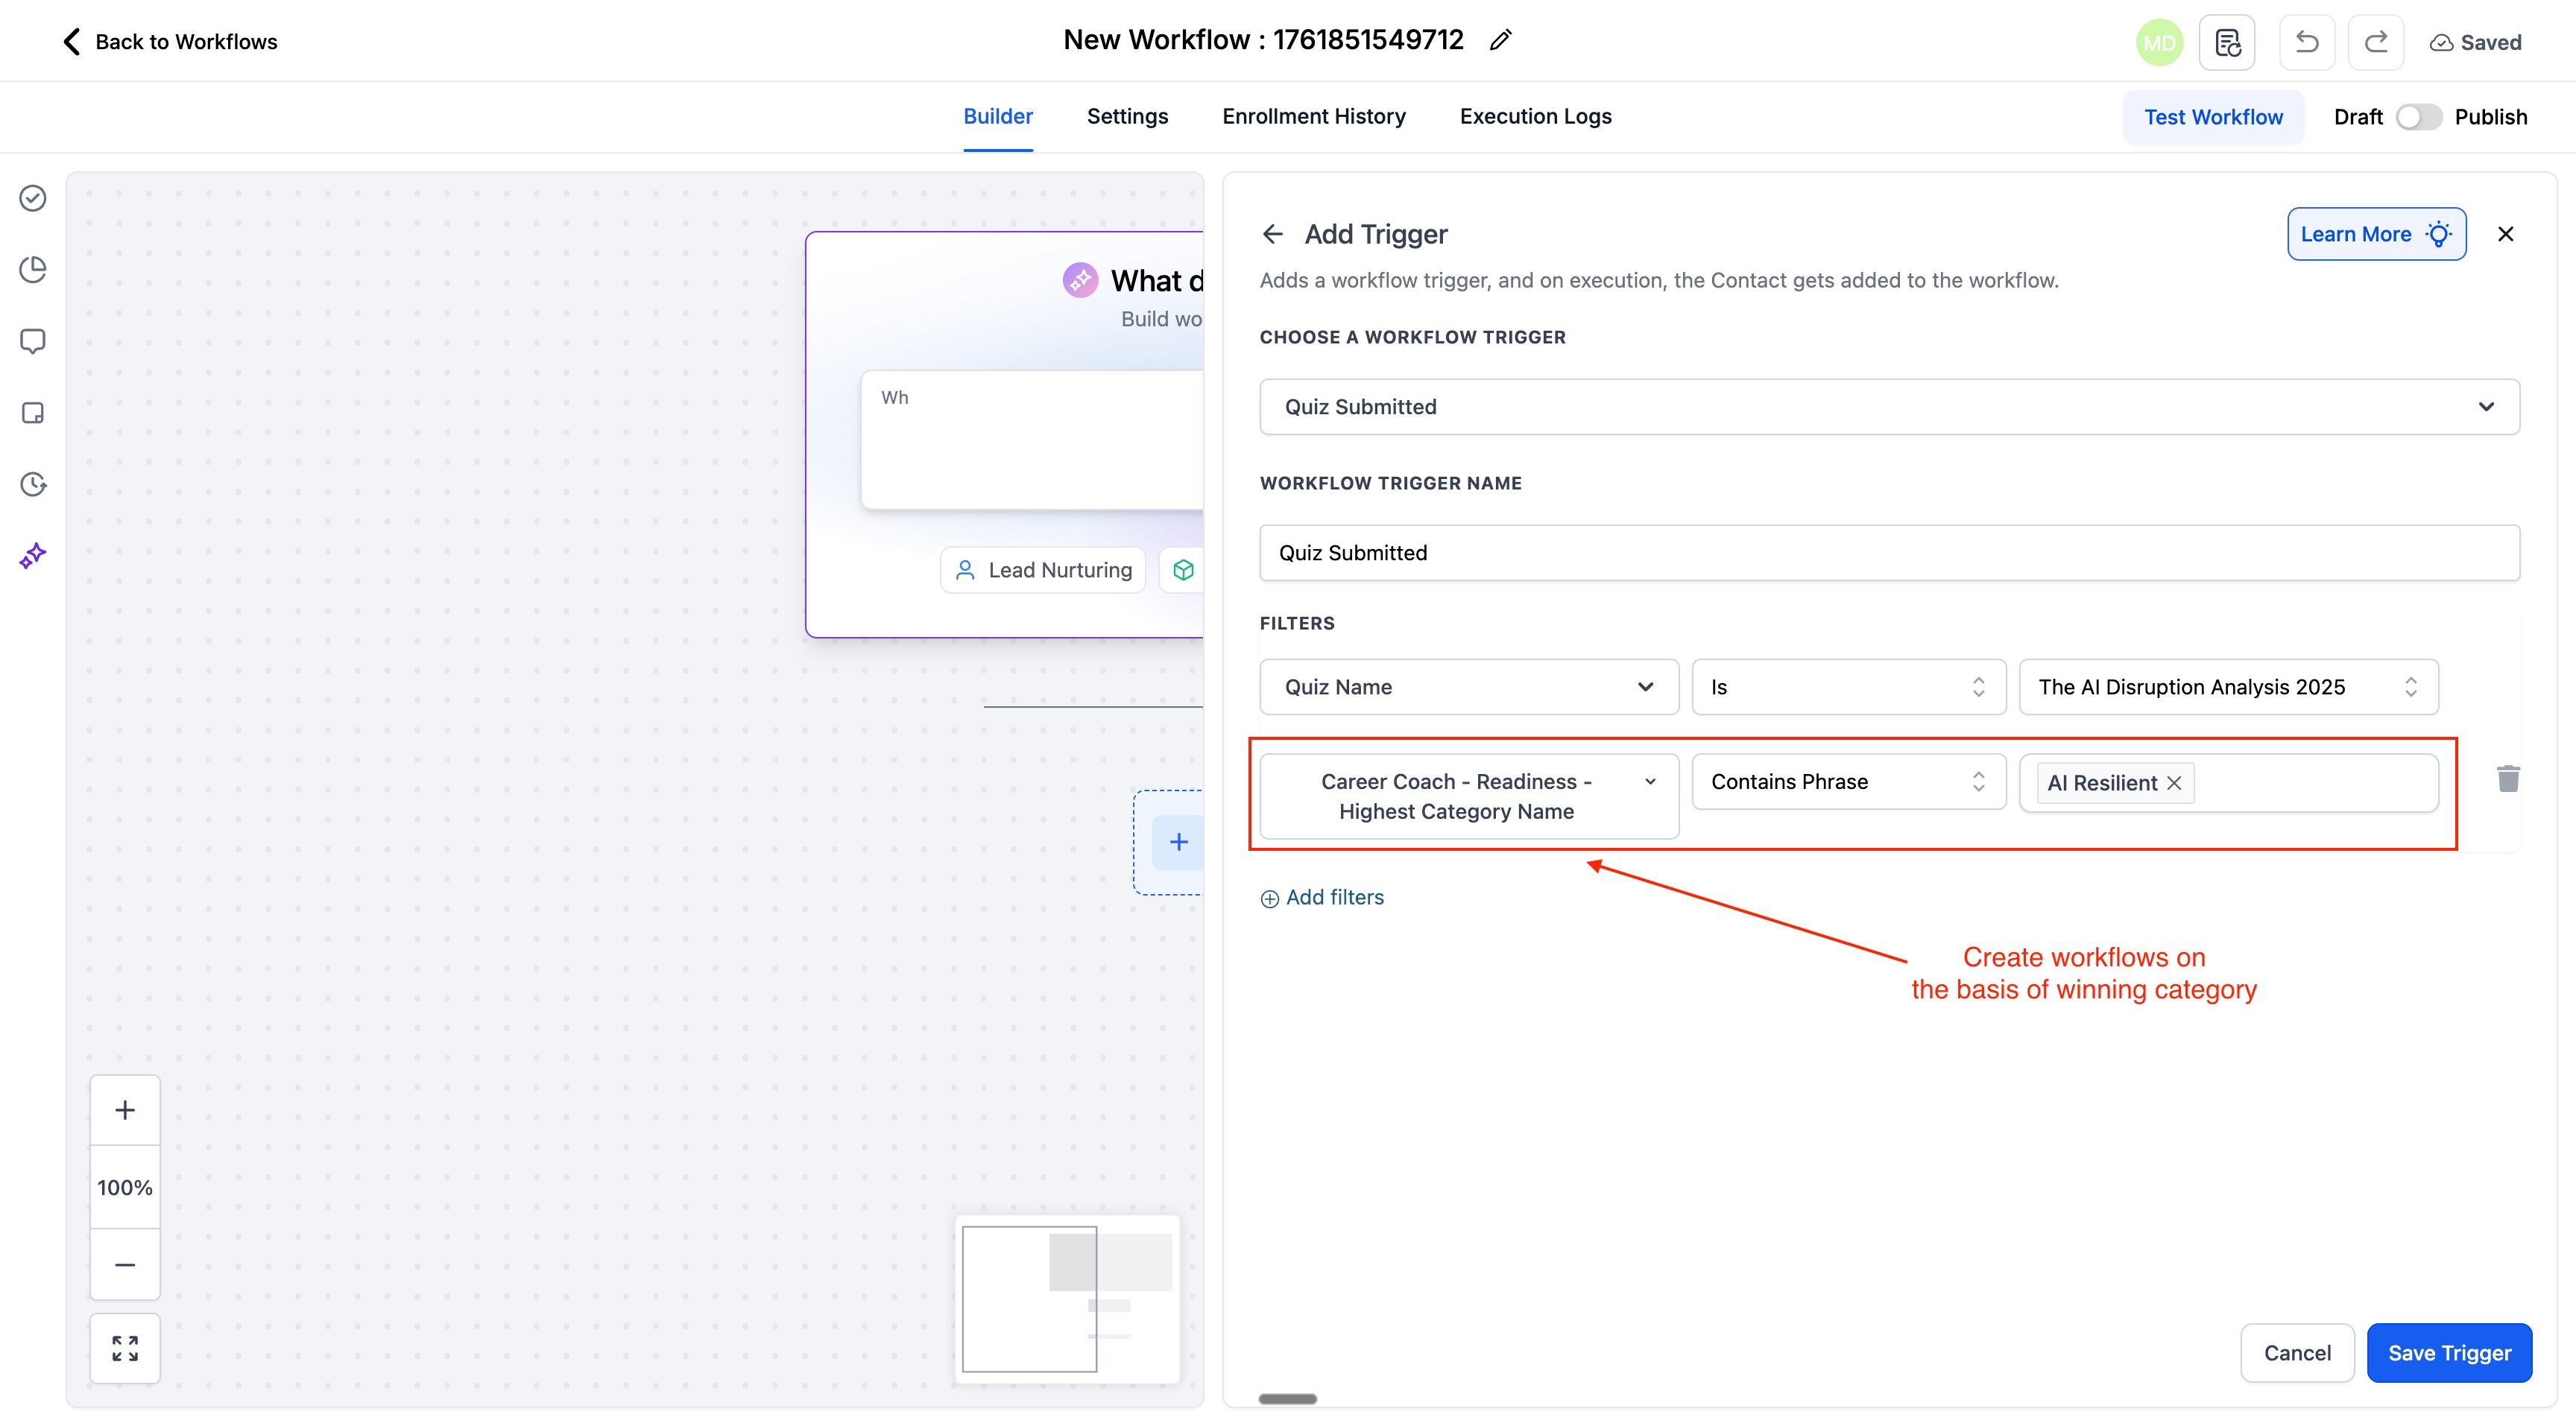
Task: Click the redo arrow icon
Action: coord(2375,42)
